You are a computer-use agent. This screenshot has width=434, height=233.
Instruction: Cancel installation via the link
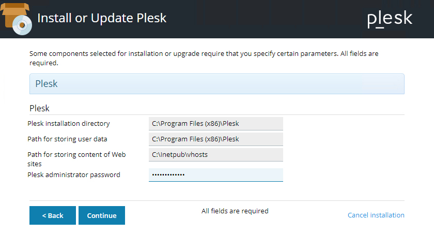tap(376, 215)
